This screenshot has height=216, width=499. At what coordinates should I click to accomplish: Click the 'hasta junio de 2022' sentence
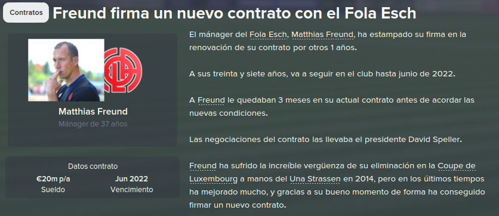coord(322,74)
